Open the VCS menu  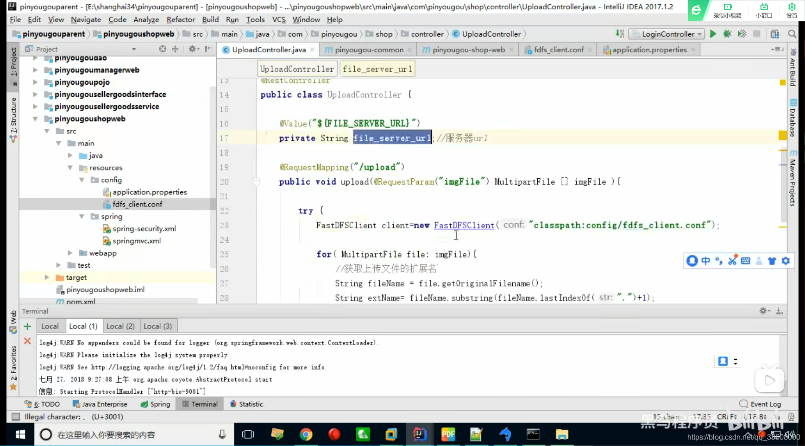click(279, 19)
